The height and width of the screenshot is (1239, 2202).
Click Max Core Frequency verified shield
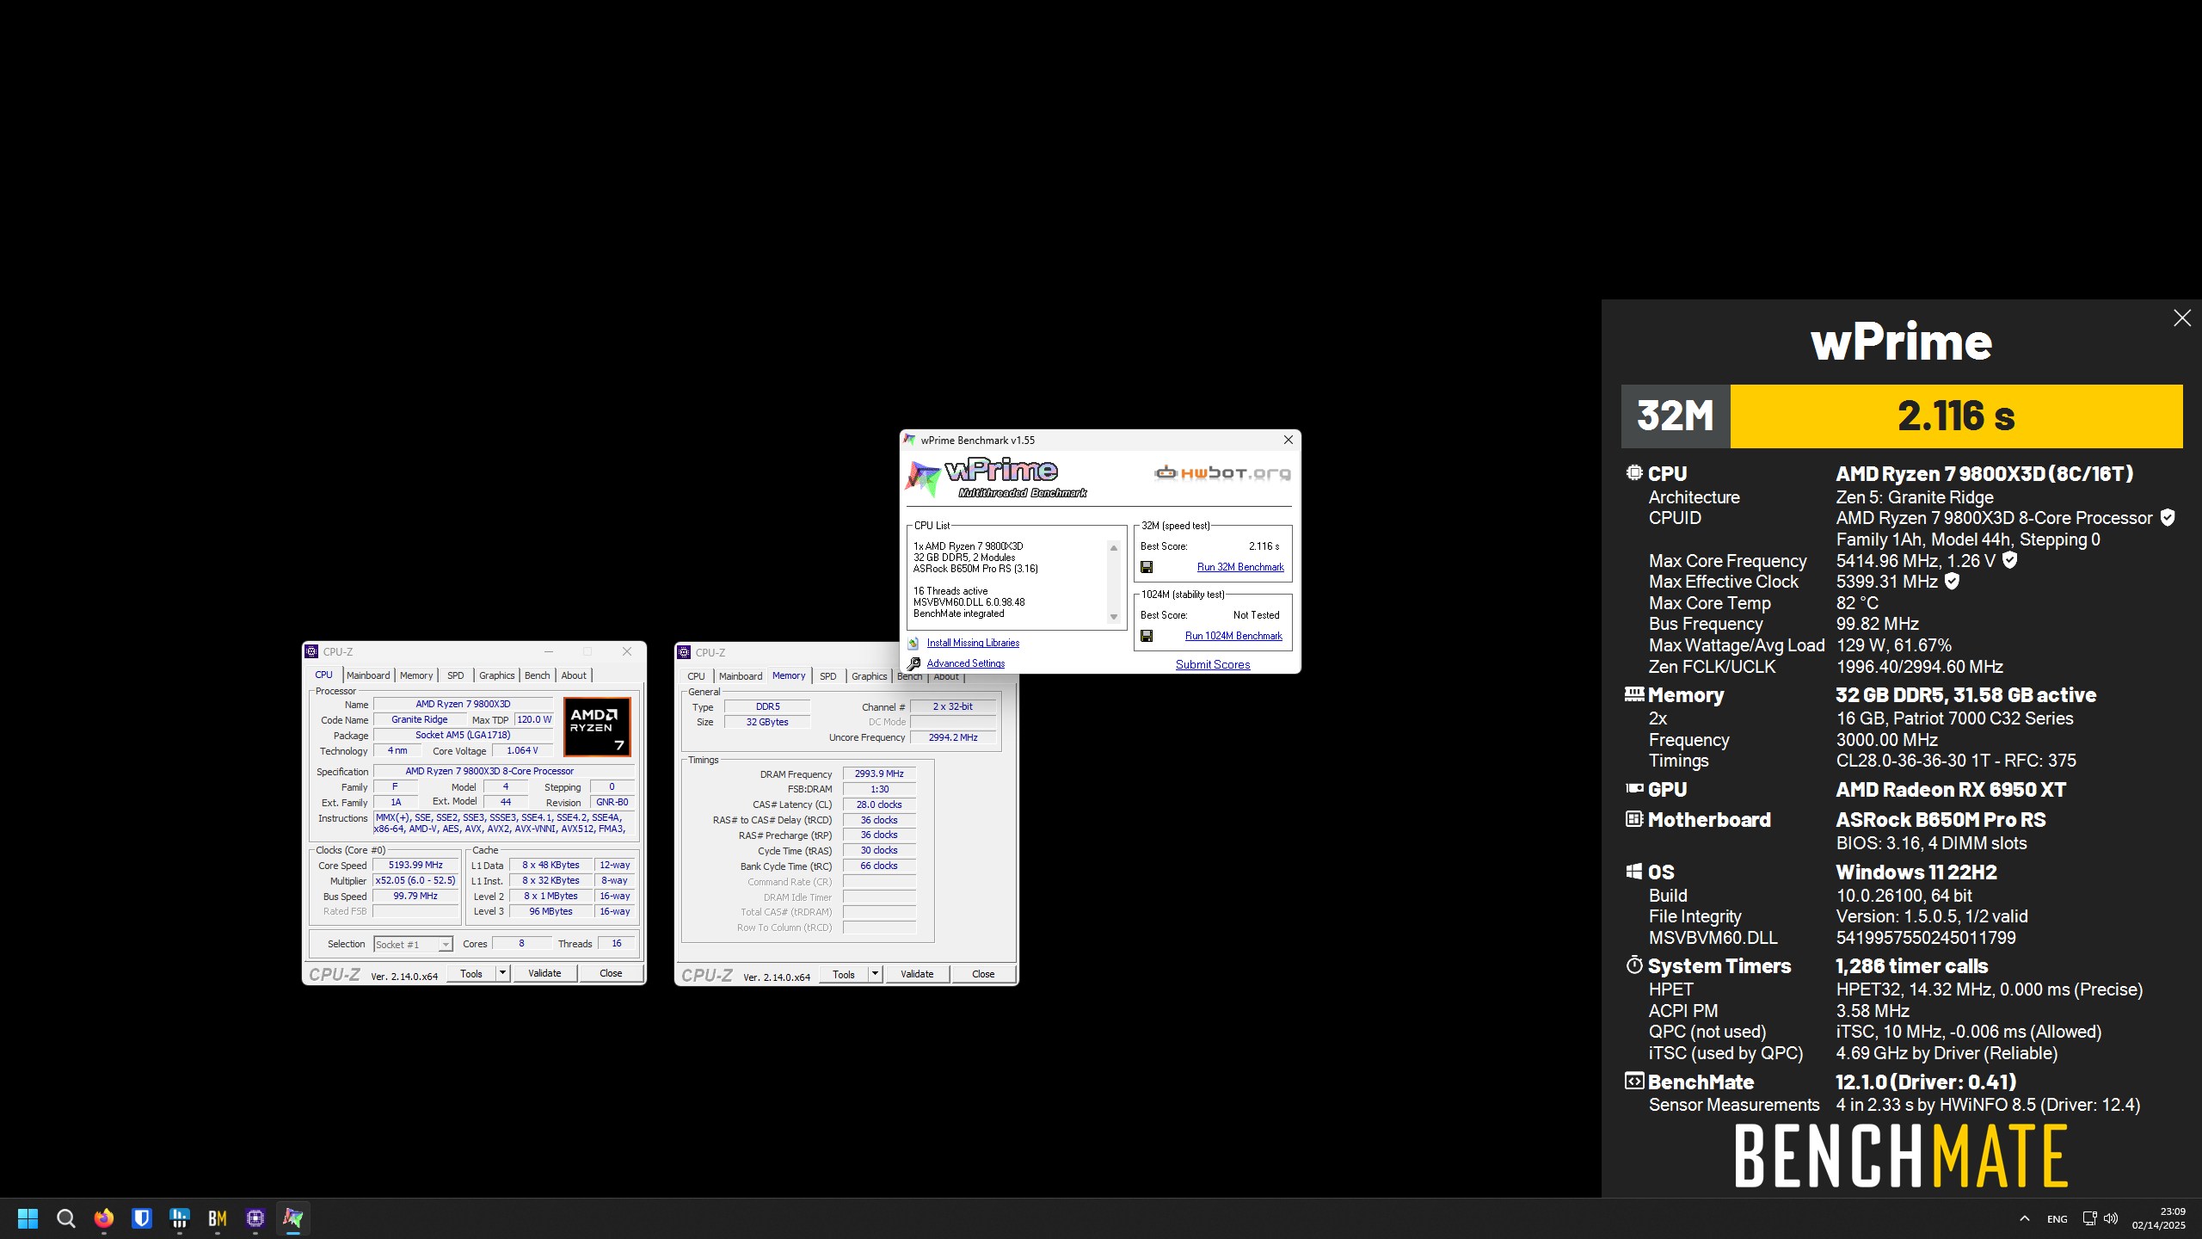[x=2009, y=561]
